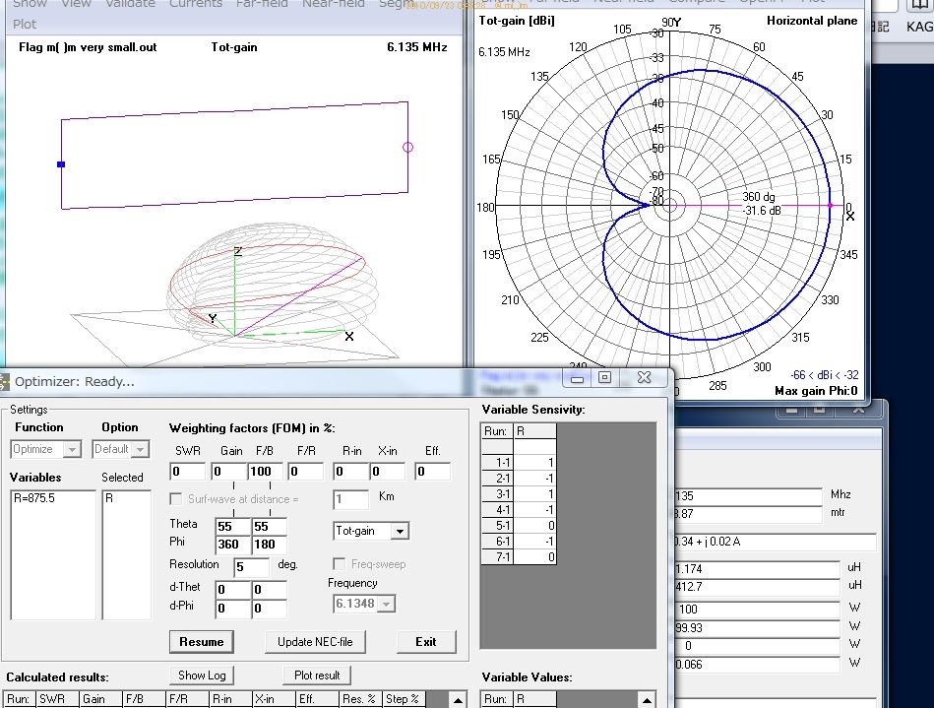Open the Option dropdown showing Default
Viewport: 934px width, 708px height.
point(120,449)
